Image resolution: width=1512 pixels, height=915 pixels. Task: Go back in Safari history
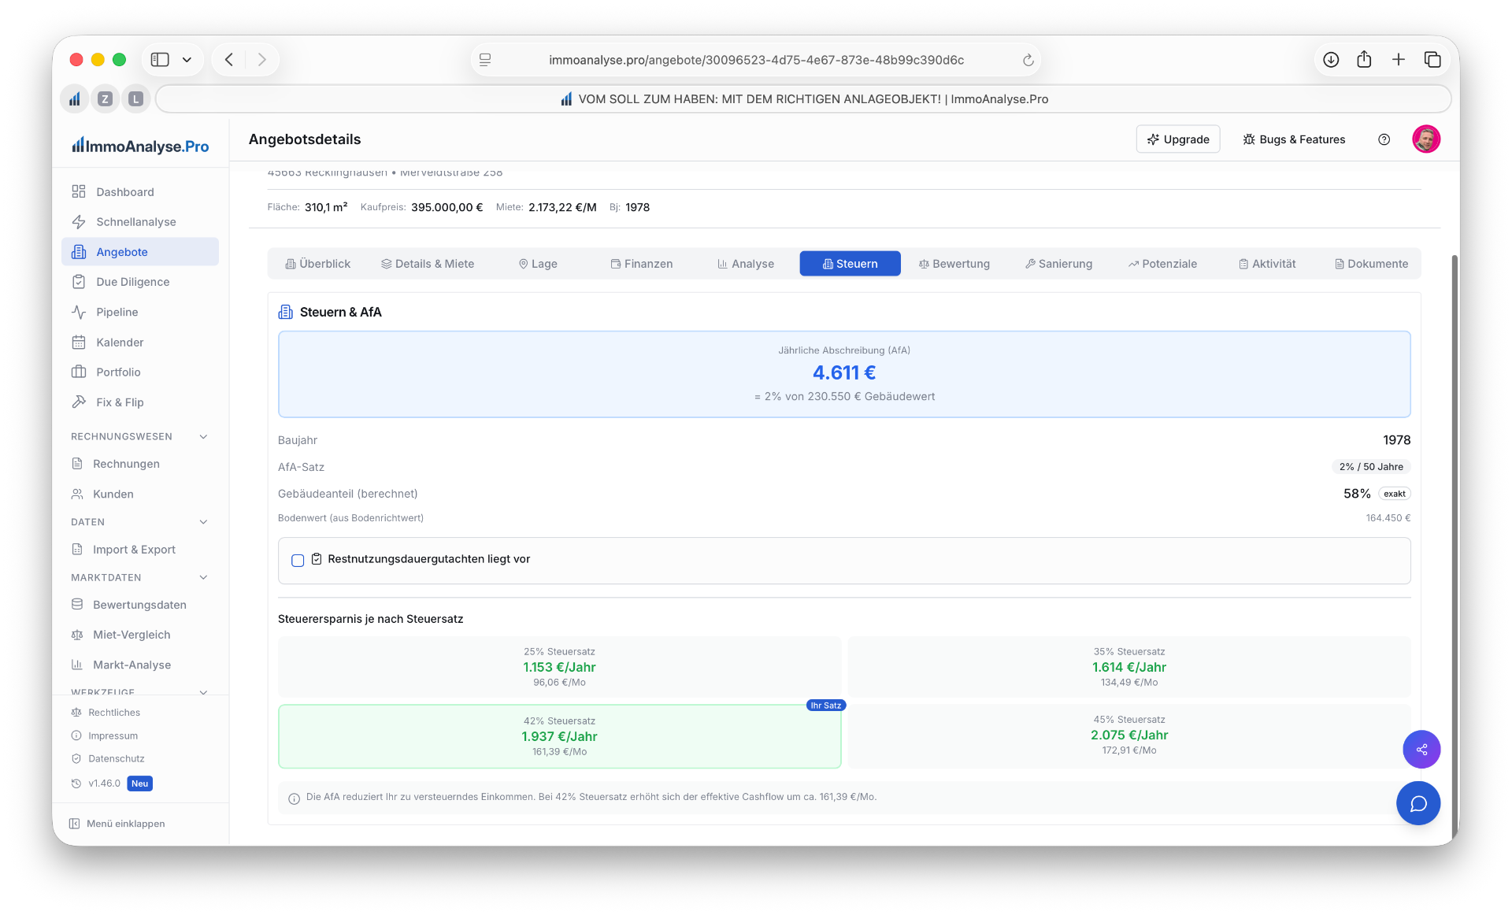point(229,60)
